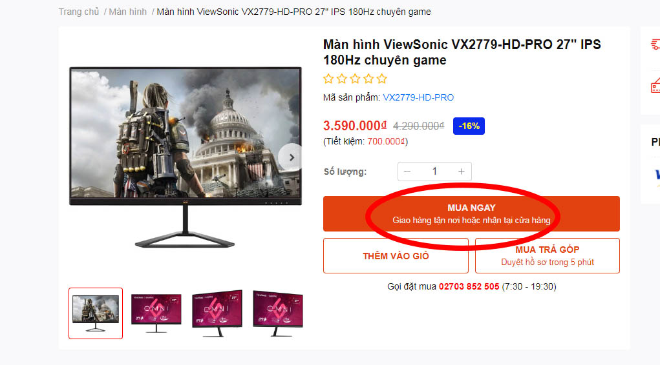
Task: Rate the product with the first star
Action: pos(328,79)
